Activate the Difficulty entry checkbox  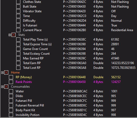pyautogui.click(x=18, y=21)
